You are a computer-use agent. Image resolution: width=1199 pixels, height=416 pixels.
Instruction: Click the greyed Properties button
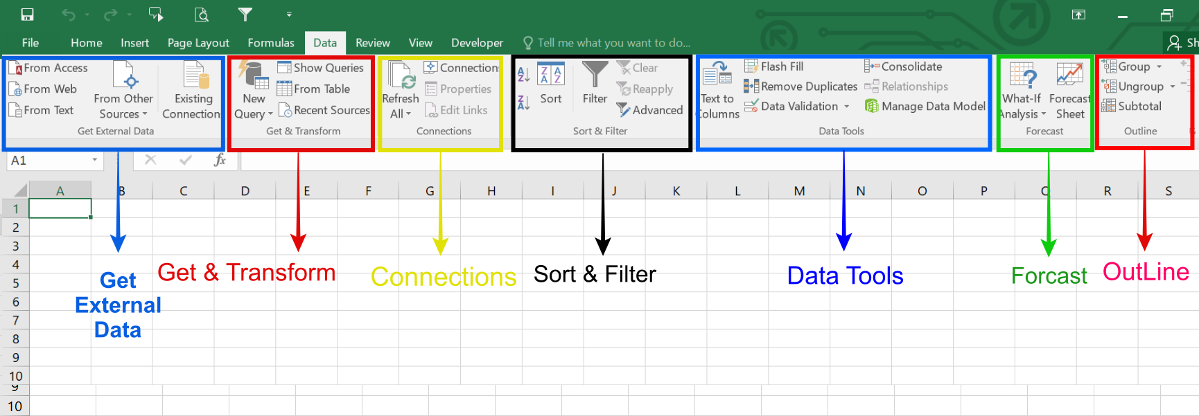click(458, 89)
